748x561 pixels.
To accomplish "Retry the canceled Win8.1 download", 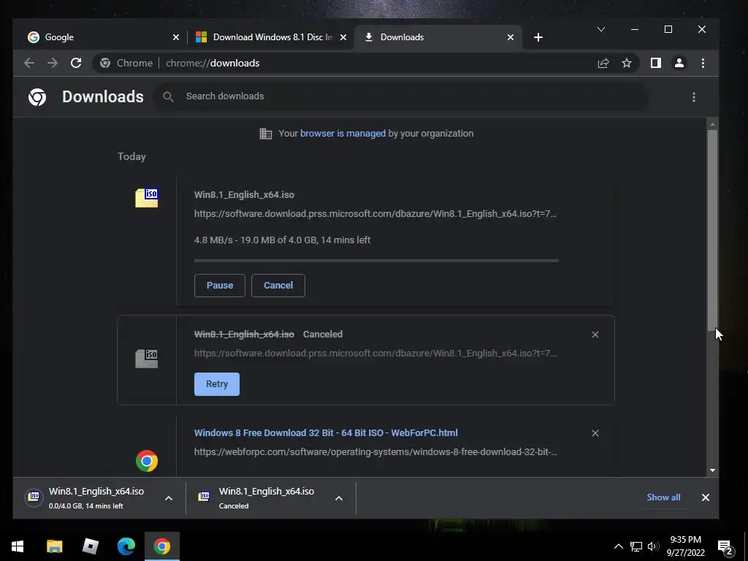I will pos(216,384).
